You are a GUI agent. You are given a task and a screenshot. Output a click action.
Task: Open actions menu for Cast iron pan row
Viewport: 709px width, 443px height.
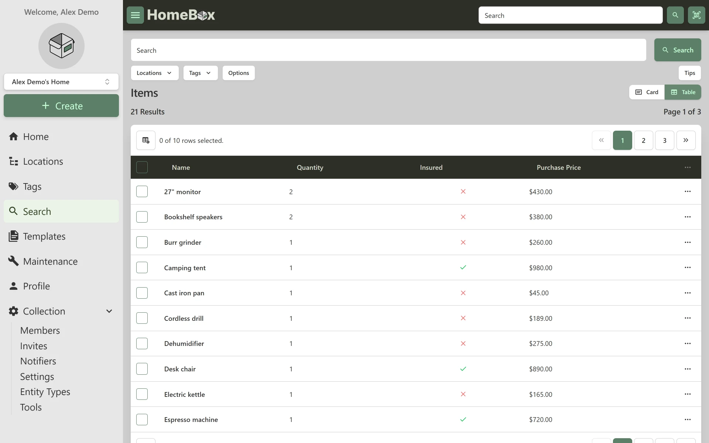pos(688,293)
